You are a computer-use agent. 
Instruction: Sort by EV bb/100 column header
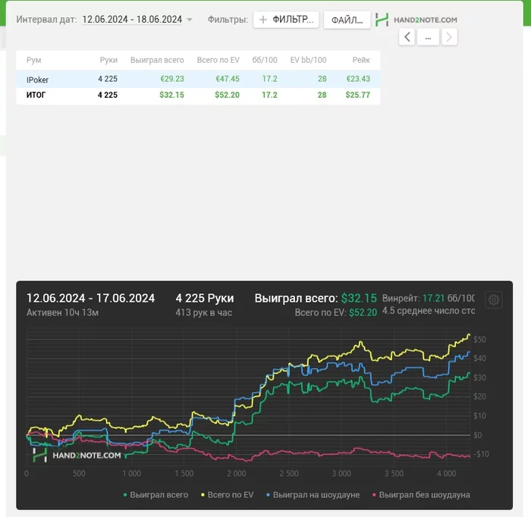coord(308,60)
